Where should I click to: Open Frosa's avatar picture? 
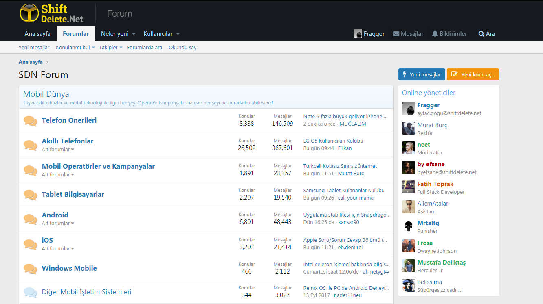(409, 246)
